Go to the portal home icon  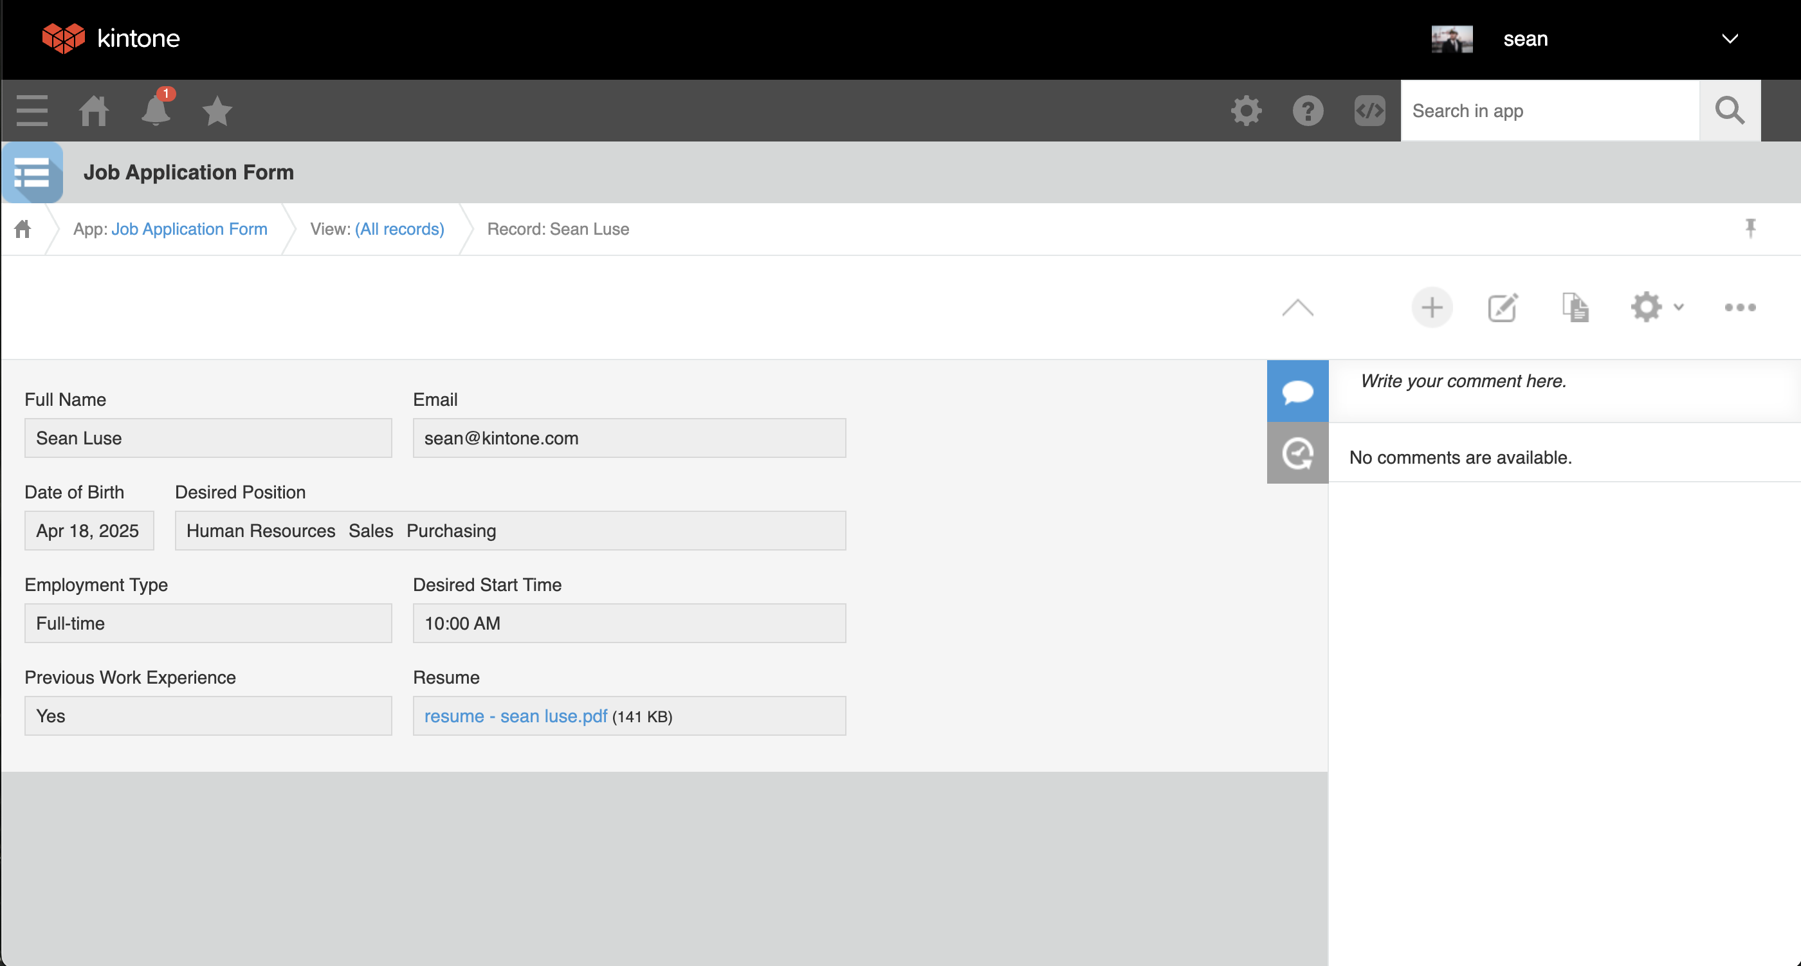point(94,111)
